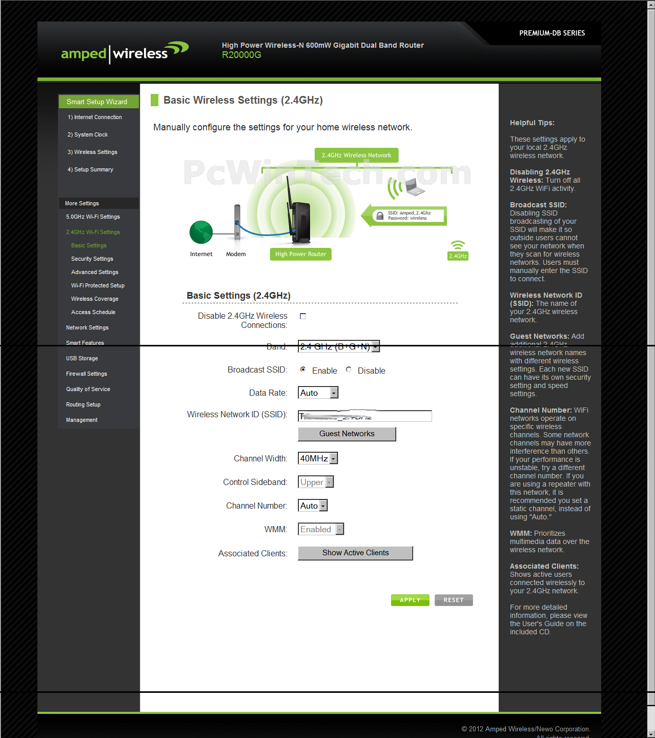Click Show Active Clients button

[x=355, y=553]
